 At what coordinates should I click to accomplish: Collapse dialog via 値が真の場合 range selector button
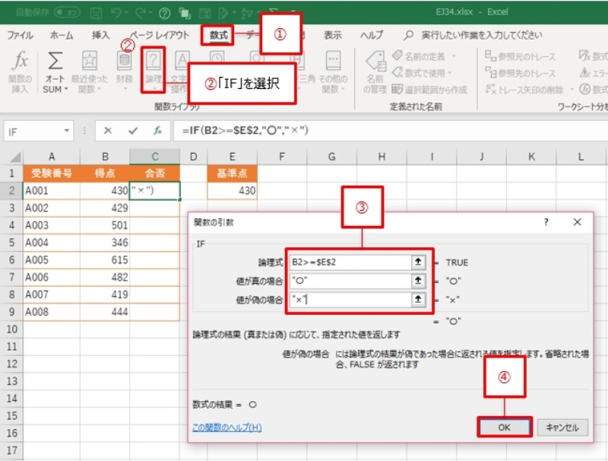click(418, 281)
